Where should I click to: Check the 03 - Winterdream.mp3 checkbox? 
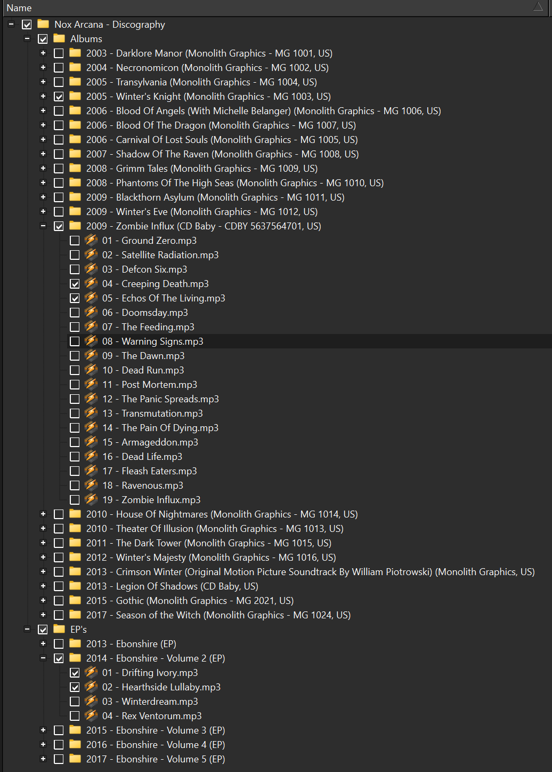75,702
